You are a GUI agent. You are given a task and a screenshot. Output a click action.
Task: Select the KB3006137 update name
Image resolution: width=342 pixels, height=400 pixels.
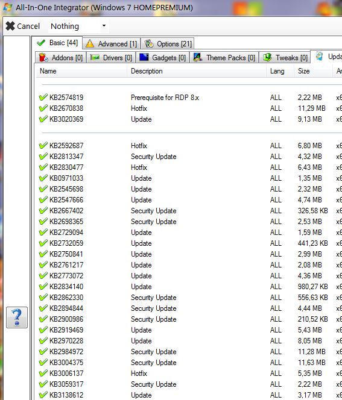[x=66, y=373]
